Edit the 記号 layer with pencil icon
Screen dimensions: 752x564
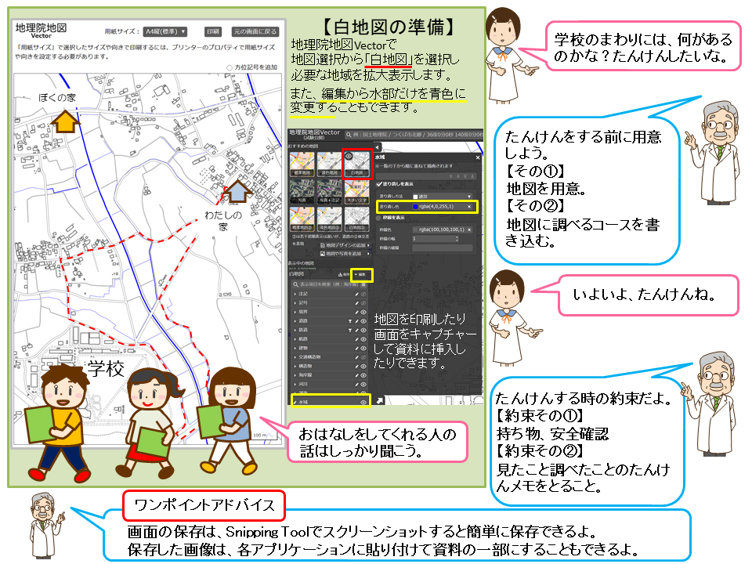[x=357, y=303]
